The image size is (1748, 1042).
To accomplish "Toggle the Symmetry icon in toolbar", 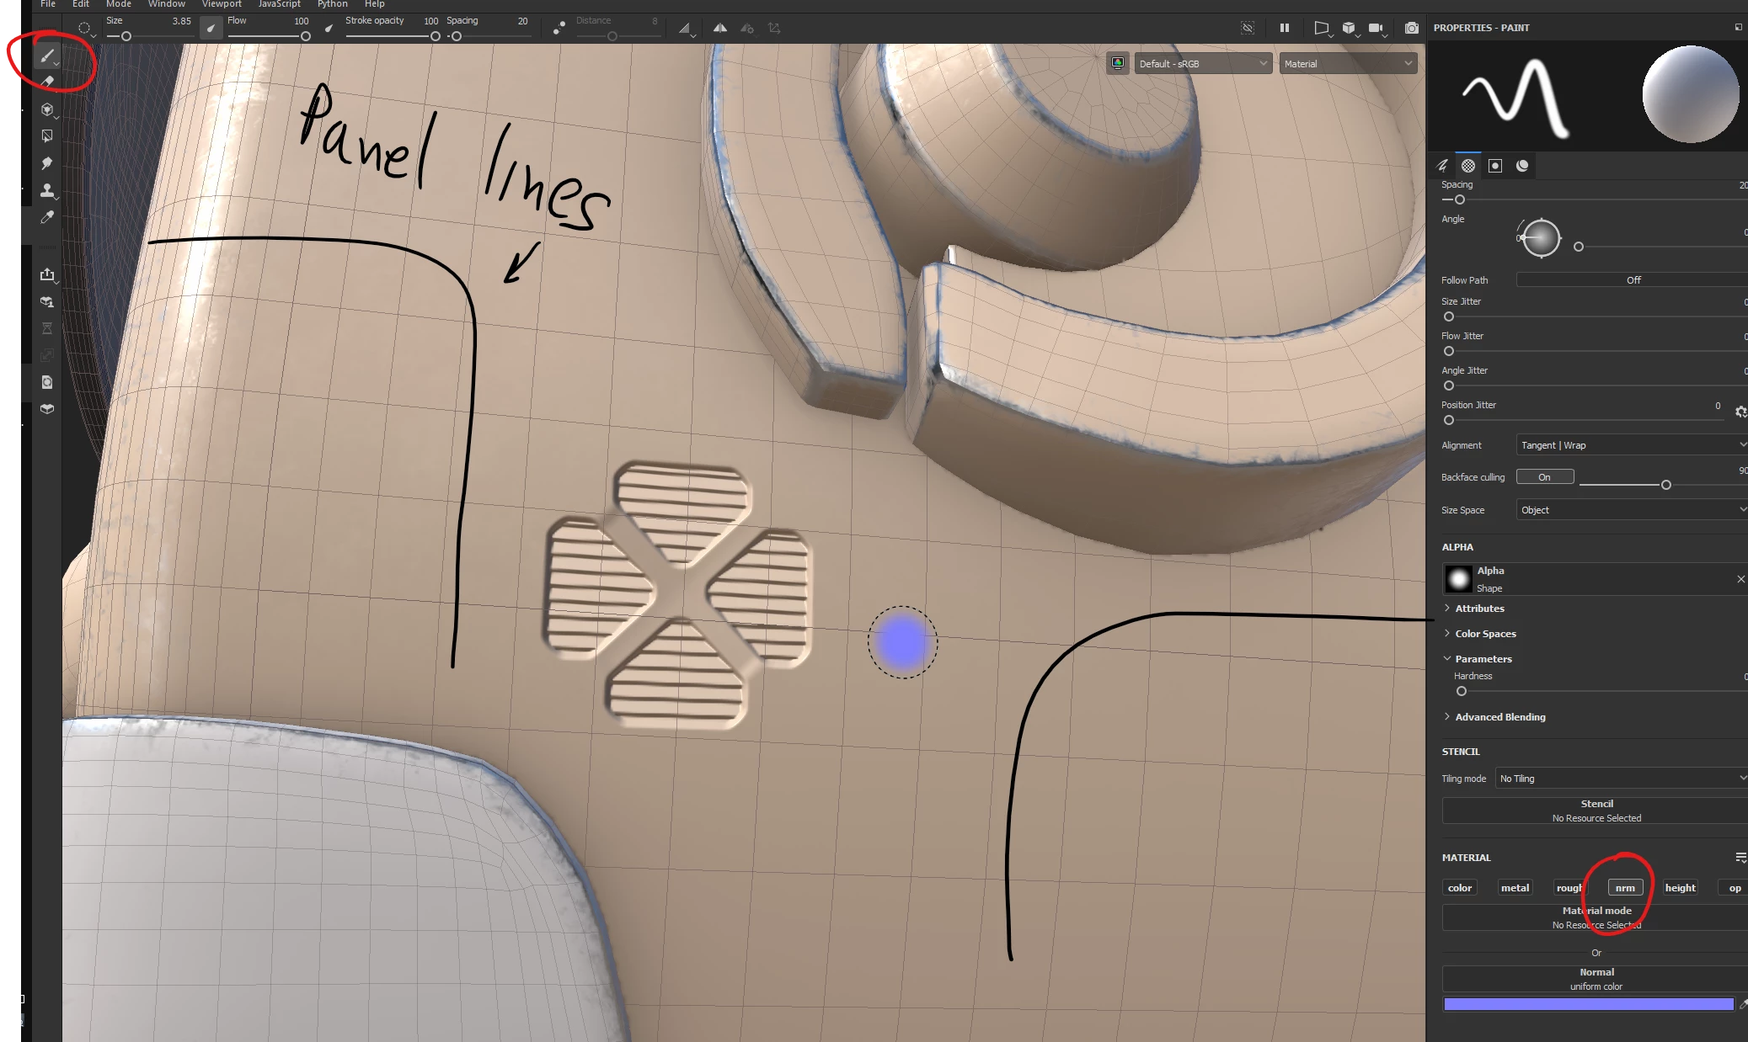I will [x=719, y=28].
